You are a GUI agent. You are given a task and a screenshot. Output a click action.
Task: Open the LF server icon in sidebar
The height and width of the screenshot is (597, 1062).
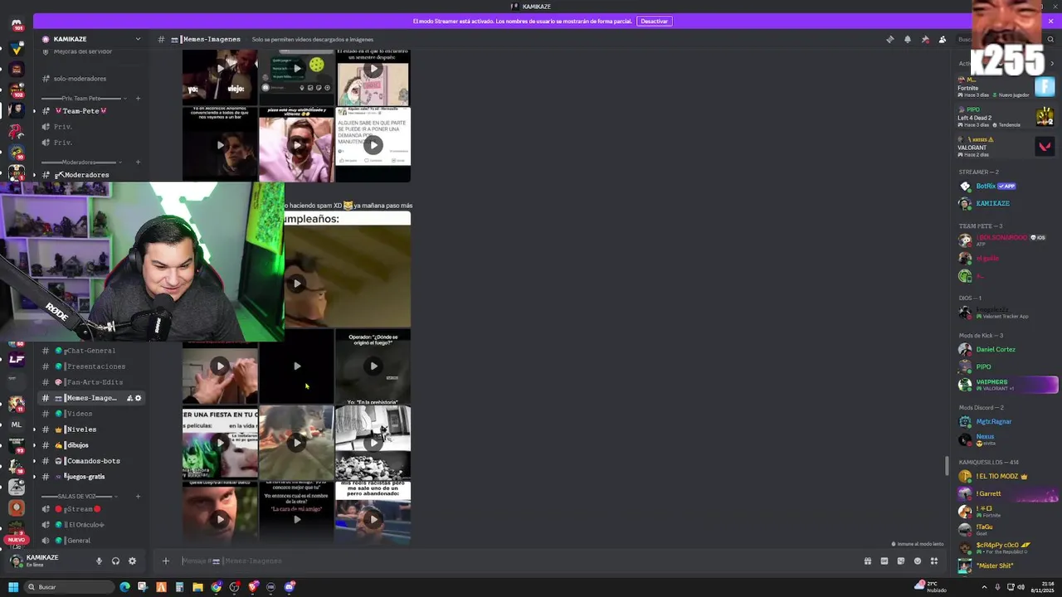(x=16, y=359)
